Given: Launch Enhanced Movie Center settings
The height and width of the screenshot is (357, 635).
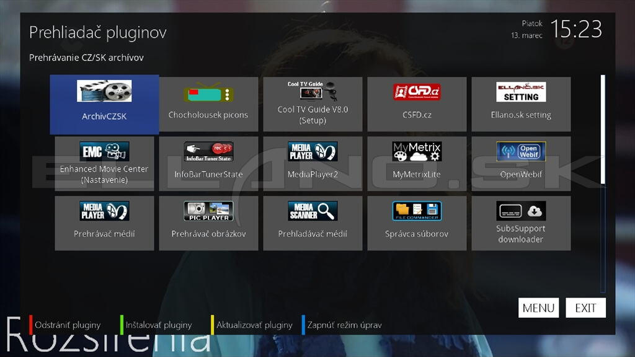Looking at the screenshot, I should click(x=104, y=162).
